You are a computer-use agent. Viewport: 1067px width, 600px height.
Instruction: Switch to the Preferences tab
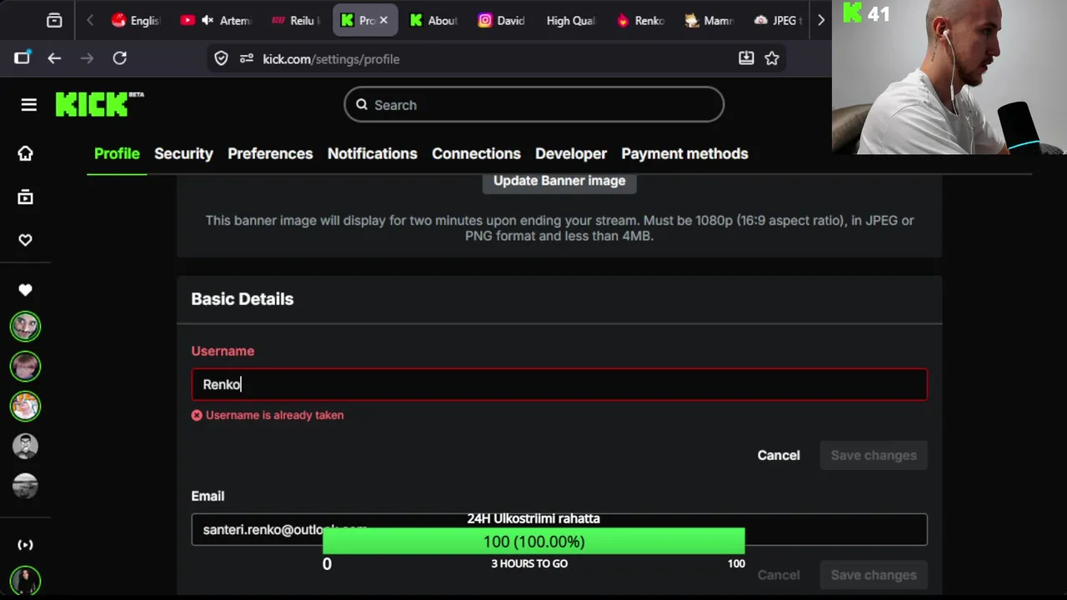pos(270,153)
